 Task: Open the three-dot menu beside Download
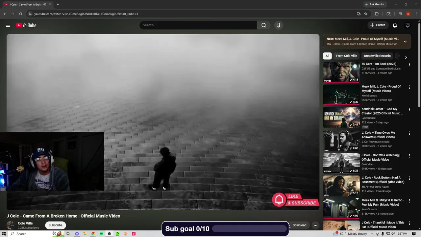(x=315, y=225)
